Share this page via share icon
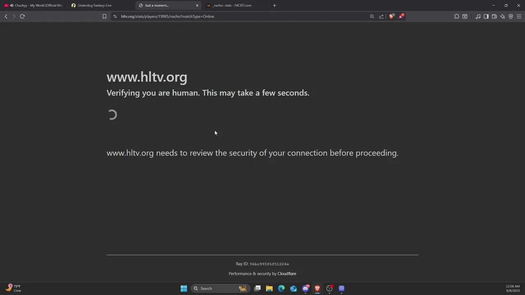 (x=381, y=16)
